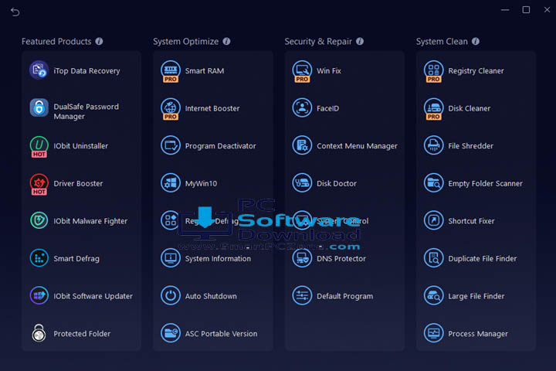Select the 'Smart Defrag' label
Screen dimensions: 556x371
pos(76,259)
